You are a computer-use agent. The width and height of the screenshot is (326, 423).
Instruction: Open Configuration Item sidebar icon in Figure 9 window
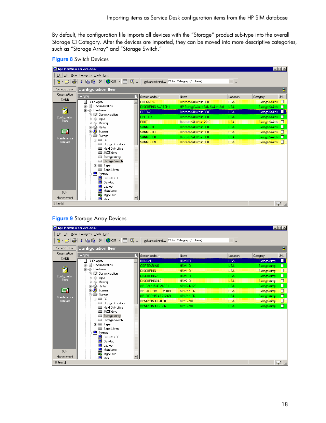coord(65,270)
